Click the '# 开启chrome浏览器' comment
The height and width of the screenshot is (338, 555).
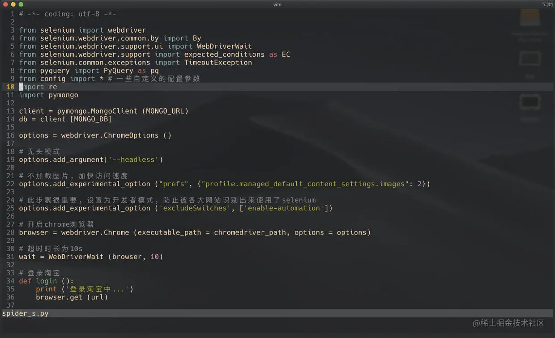pyautogui.click(x=56, y=224)
